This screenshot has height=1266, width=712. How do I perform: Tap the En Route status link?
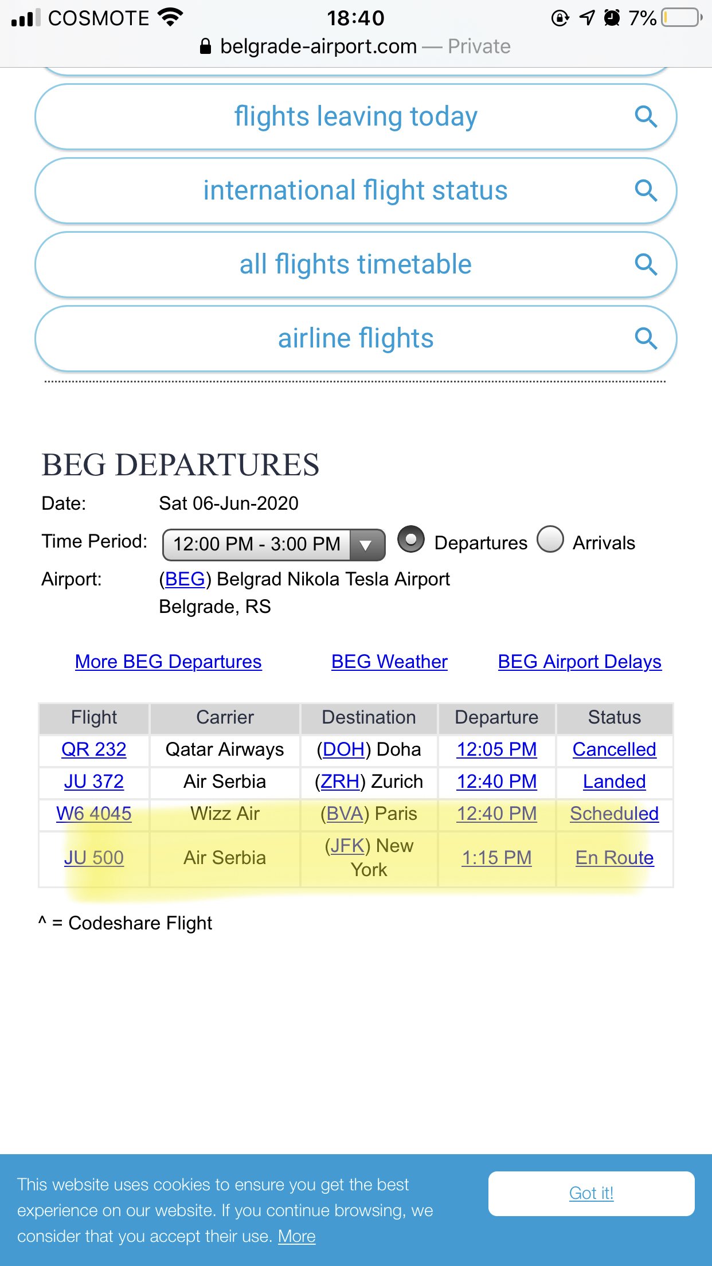(614, 858)
